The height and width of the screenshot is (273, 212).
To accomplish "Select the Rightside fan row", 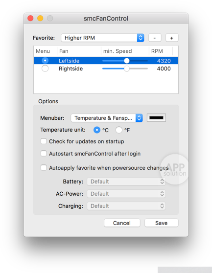I will (106, 68).
